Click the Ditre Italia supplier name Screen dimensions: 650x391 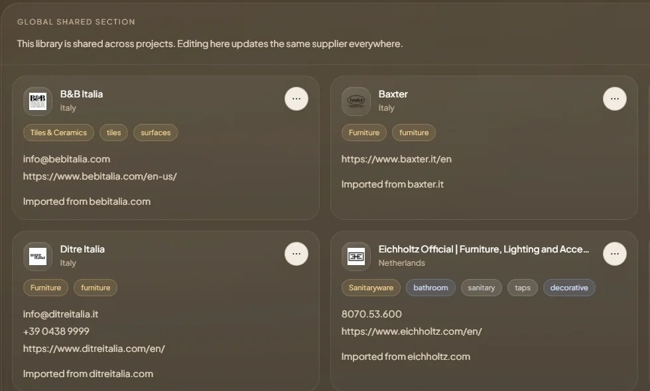tap(82, 249)
